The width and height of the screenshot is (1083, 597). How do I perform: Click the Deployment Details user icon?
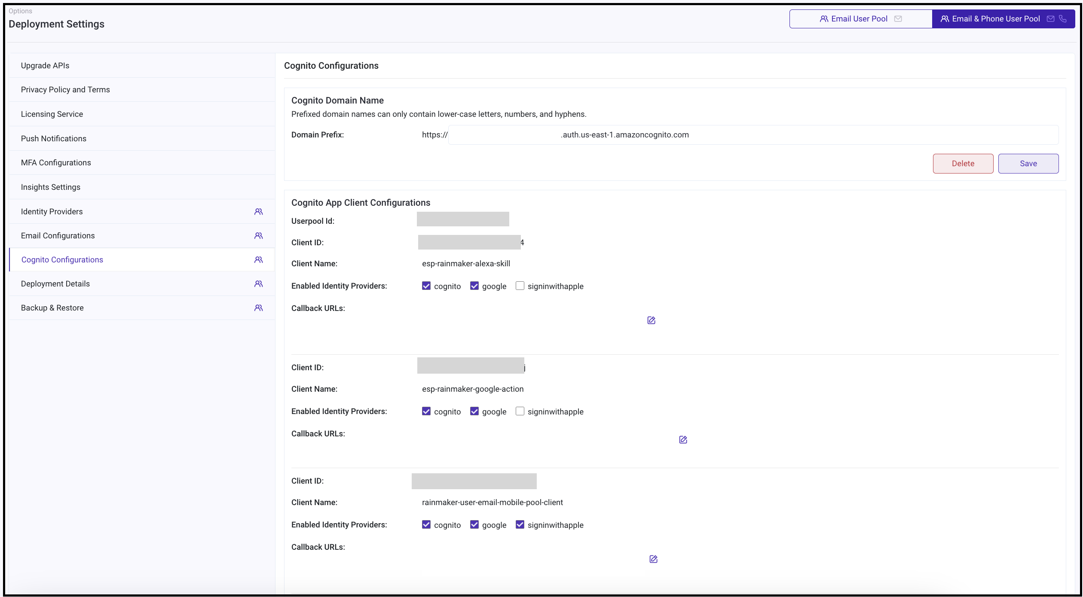(258, 284)
